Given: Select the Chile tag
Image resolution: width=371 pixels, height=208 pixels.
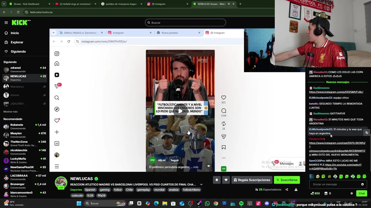Looking at the screenshot, I should click(129, 190).
